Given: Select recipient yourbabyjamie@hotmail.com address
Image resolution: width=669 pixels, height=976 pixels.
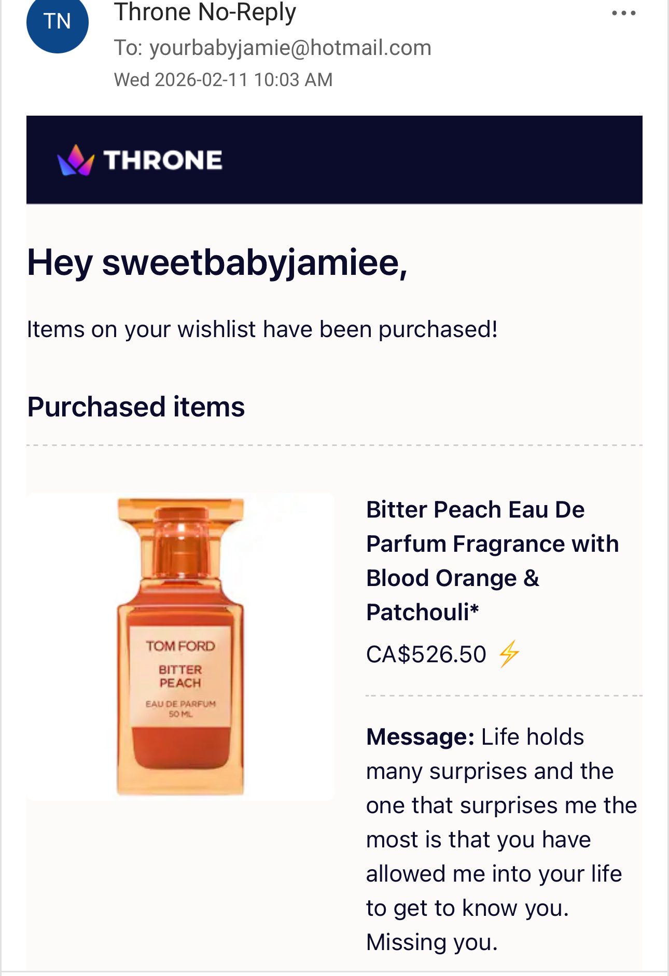Looking at the screenshot, I should [x=290, y=48].
